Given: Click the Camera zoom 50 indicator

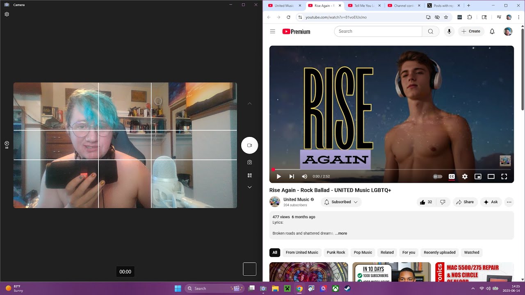Looking at the screenshot, I should 7,145.
